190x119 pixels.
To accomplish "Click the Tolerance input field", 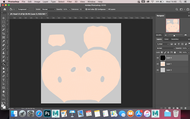I will tap(82, 9).
